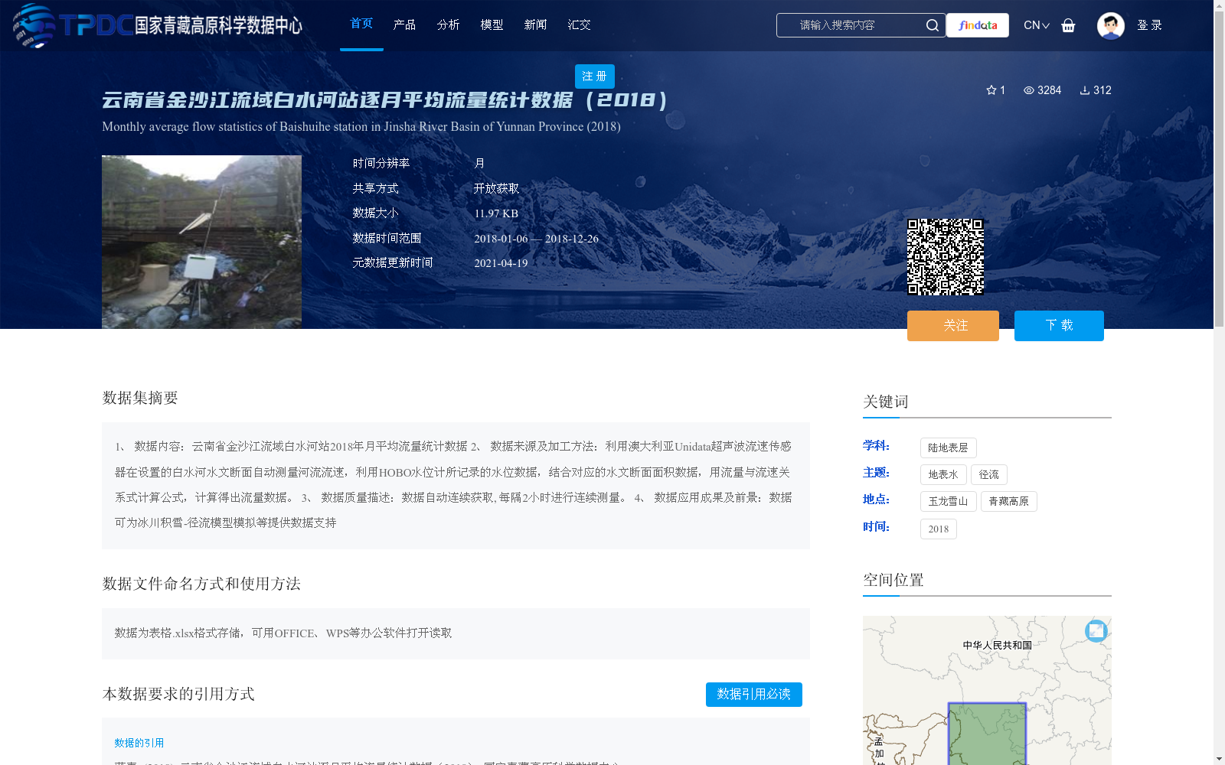Select the 地表水 keyword tag
This screenshot has width=1225, height=765.
(943, 474)
